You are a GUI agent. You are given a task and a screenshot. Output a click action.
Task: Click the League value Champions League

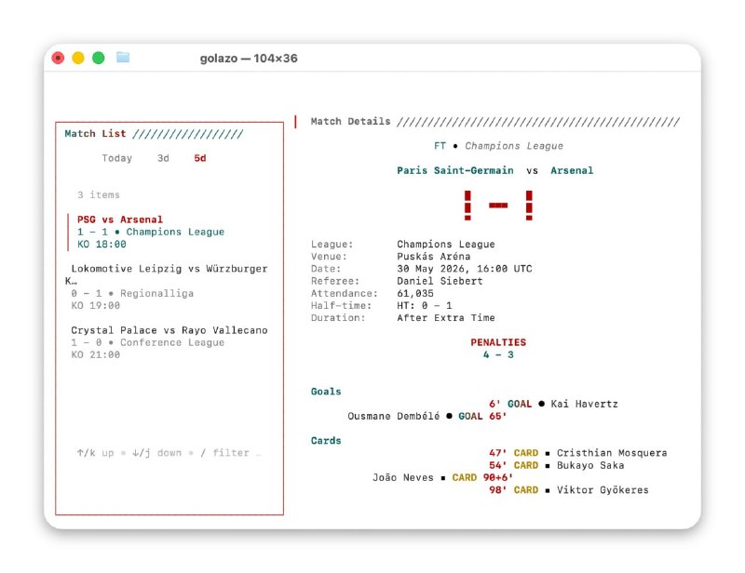[x=446, y=244]
